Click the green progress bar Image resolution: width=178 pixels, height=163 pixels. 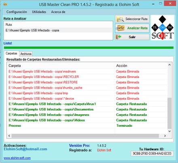point(89,48)
